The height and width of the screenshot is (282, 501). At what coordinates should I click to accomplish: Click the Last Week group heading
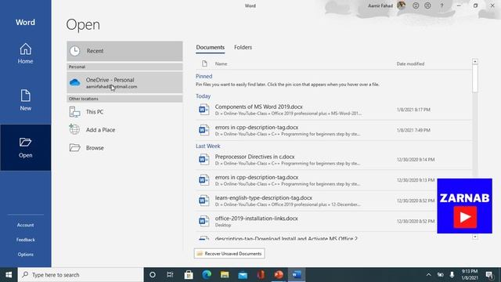click(207, 146)
